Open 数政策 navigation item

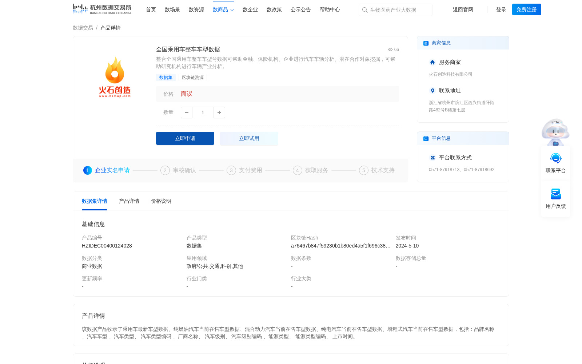coord(274,10)
